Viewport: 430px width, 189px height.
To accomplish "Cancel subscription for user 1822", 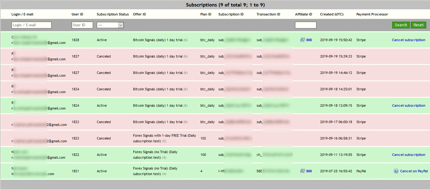I will click(408, 155).
